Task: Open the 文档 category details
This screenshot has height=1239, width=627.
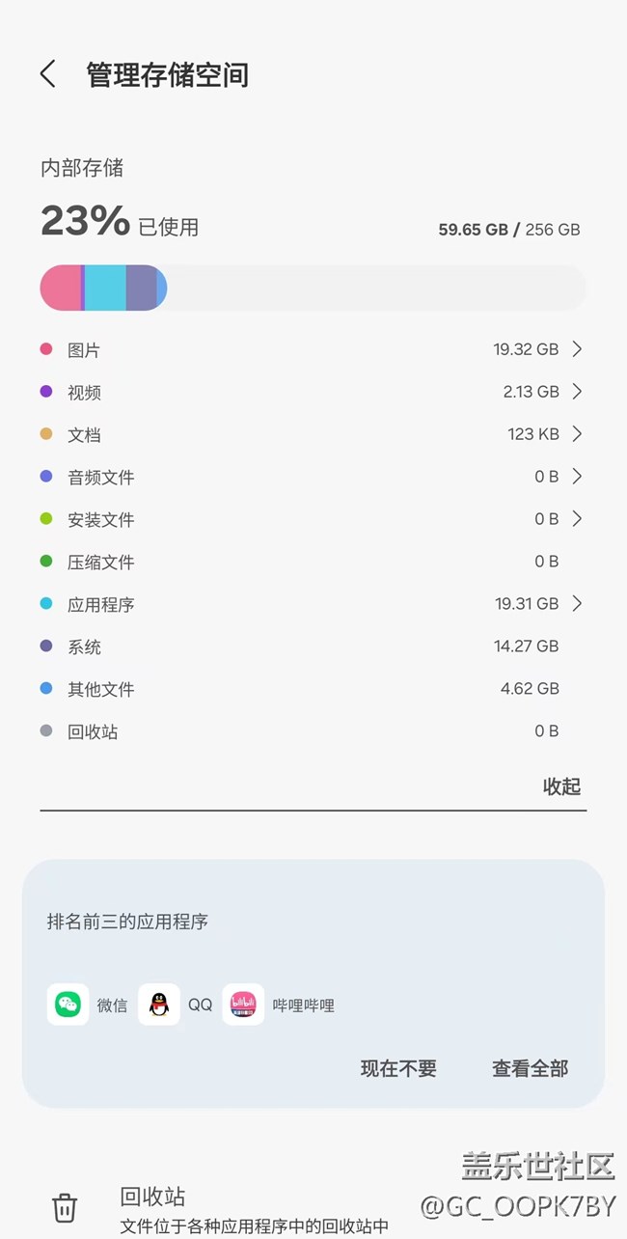Action: [578, 434]
